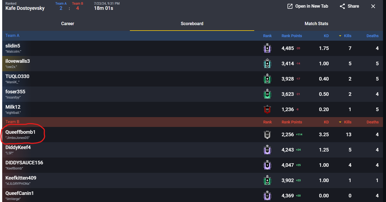
Task: Open player ilovewalls3's profile
Action: [x=18, y=61]
